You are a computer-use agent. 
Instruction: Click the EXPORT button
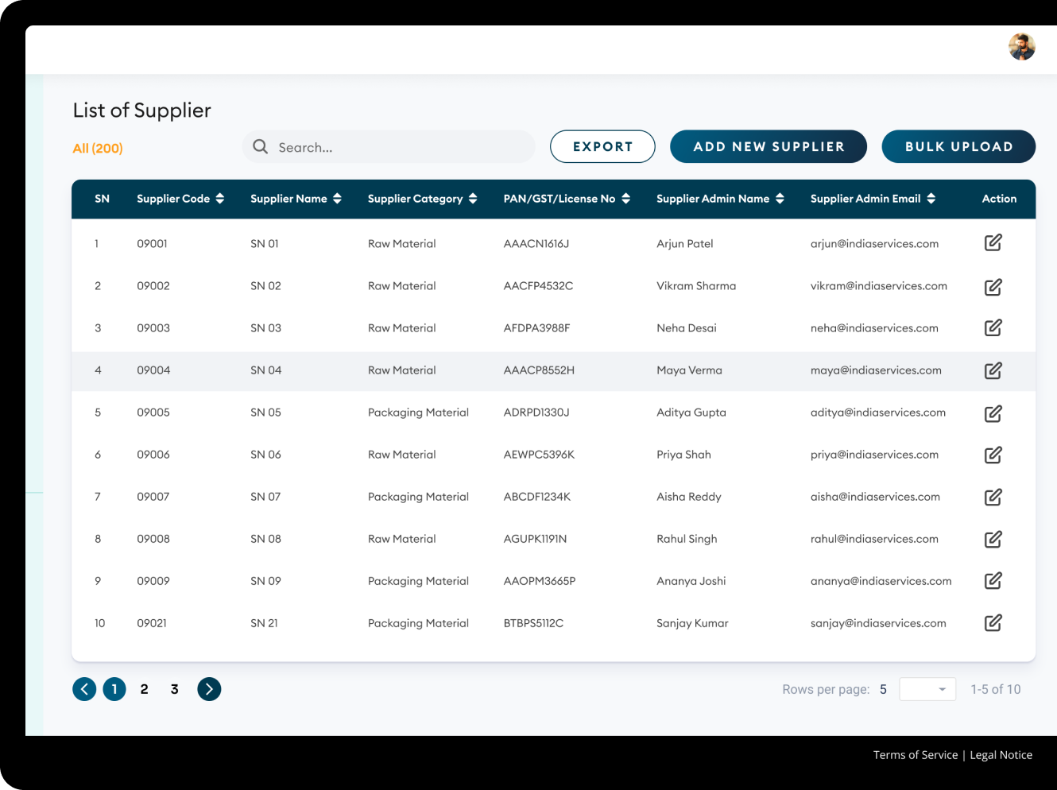coord(602,146)
